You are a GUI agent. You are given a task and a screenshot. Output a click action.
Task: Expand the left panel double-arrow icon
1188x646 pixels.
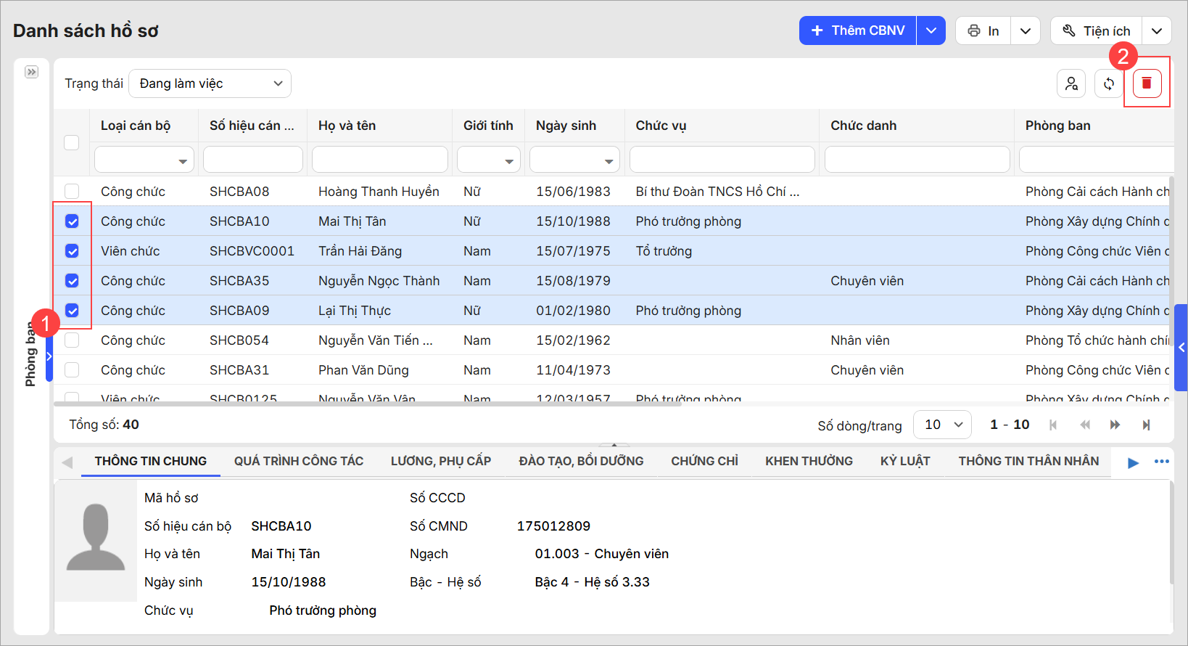(x=31, y=72)
